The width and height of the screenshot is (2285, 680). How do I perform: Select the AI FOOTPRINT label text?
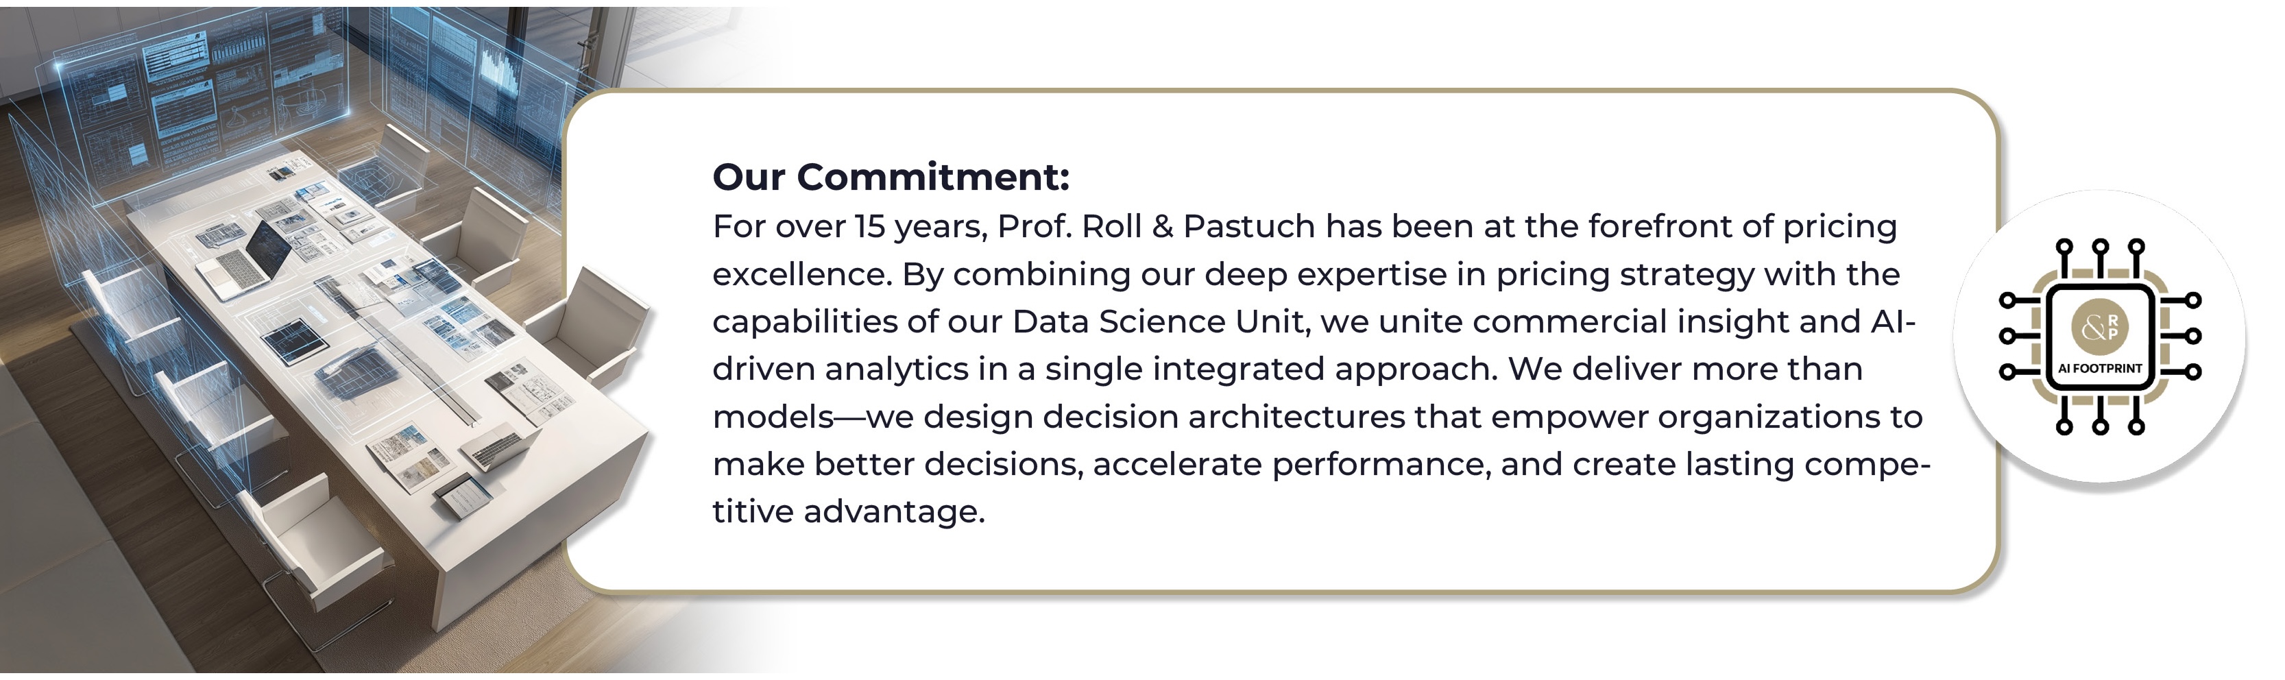[2100, 368]
